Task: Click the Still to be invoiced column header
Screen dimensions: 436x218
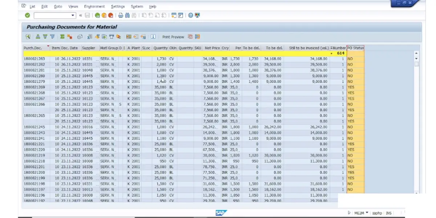Action: click(x=307, y=48)
